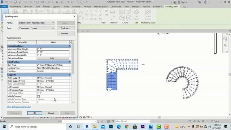This screenshot has height=130, width=231.
Task: Click the Zoom region icon in navigation bar
Action: click(x=225, y=45)
